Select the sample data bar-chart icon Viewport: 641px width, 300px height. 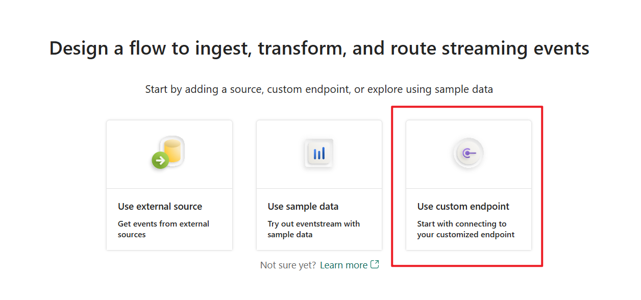pyautogui.click(x=318, y=152)
